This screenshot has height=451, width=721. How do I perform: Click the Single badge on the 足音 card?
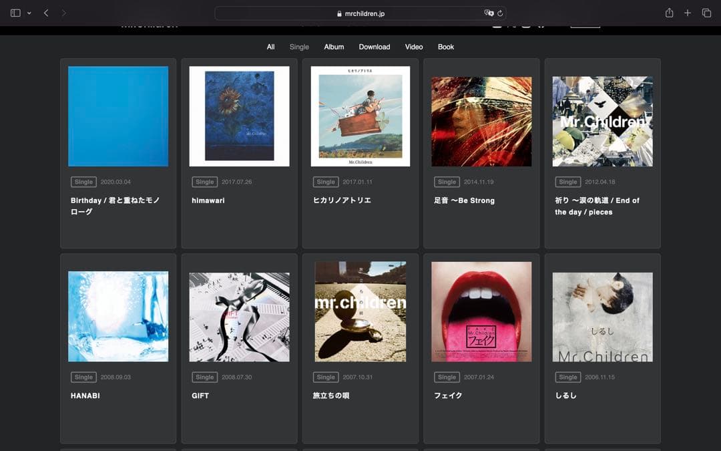click(x=447, y=182)
